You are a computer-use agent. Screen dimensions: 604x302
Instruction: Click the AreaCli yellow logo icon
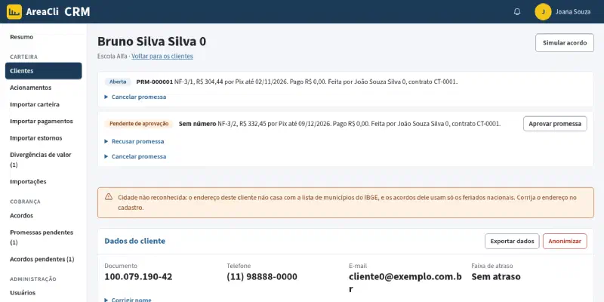tap(14, 11)
